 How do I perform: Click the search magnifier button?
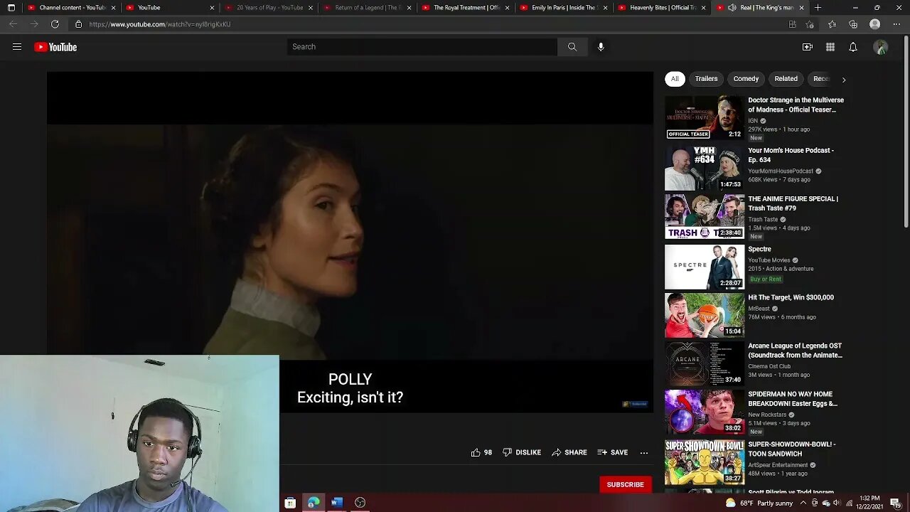pyautogui.click(x=572, y=47)
